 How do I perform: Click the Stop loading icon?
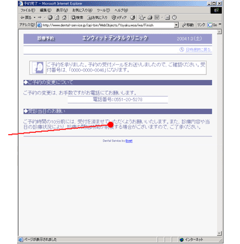pyautogui.click(x=50, y=18)
